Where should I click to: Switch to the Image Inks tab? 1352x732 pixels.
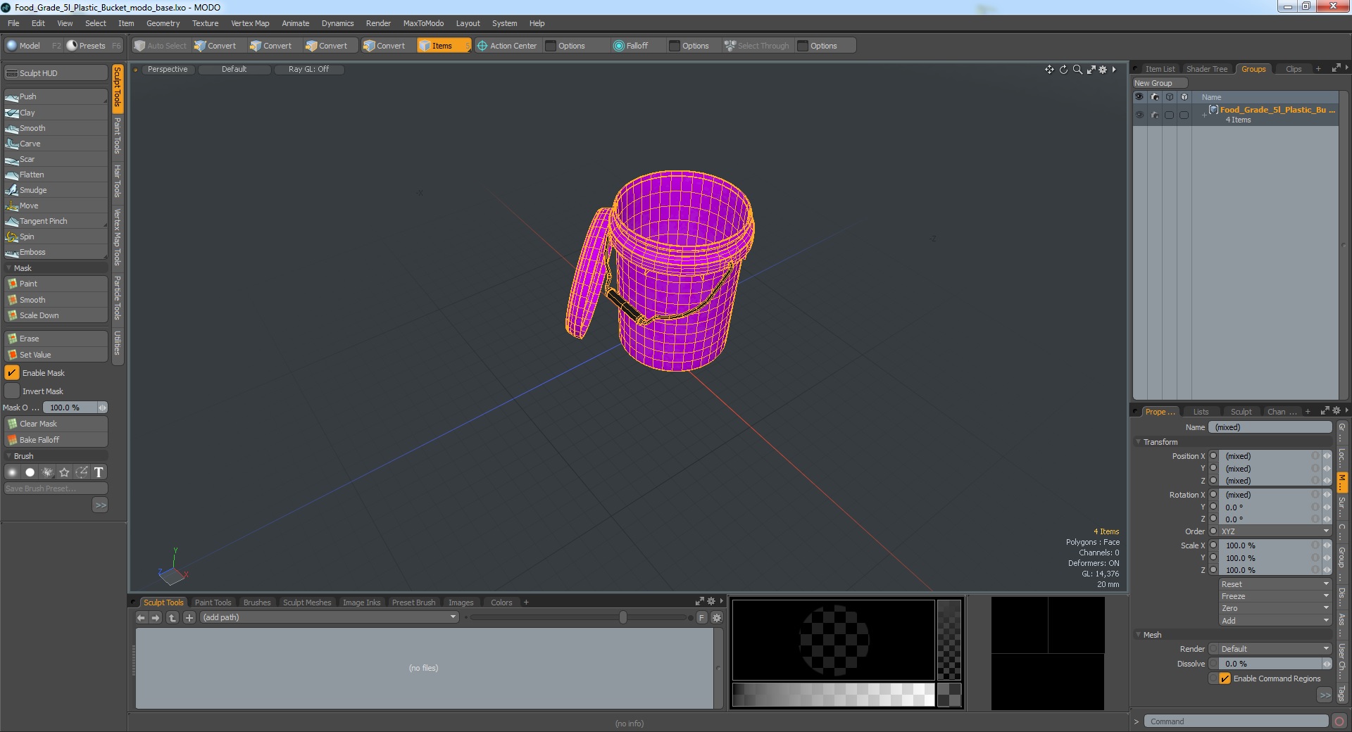(x=361, y=602)
